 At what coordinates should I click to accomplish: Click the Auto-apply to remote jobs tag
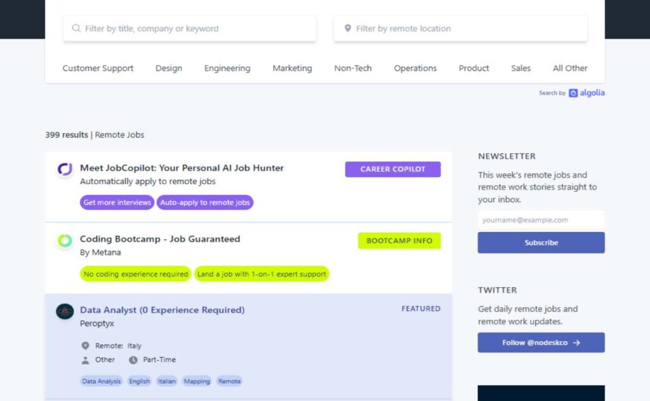coord(205,203)
